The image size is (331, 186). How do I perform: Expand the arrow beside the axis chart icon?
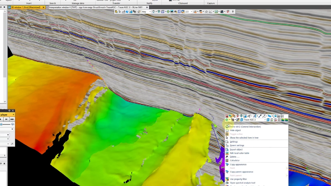[x=213, y=12]
